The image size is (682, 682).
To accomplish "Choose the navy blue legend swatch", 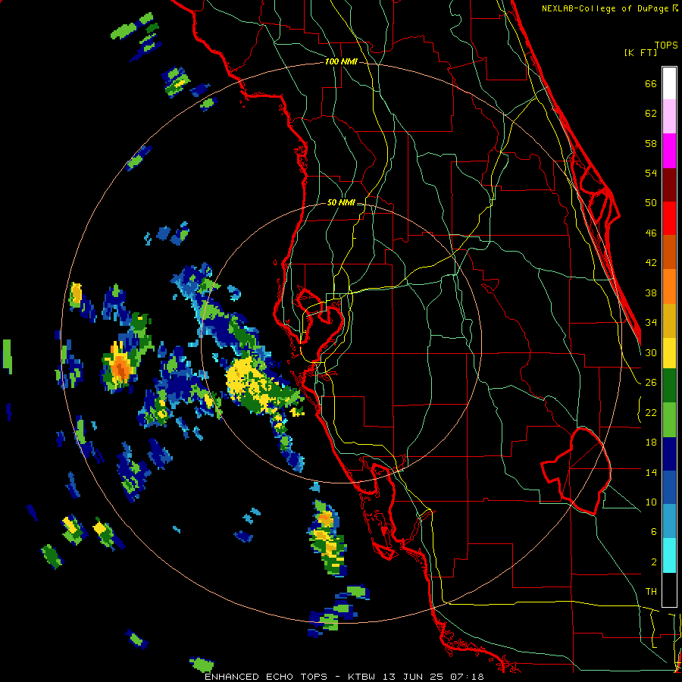I will coord(669,454).
